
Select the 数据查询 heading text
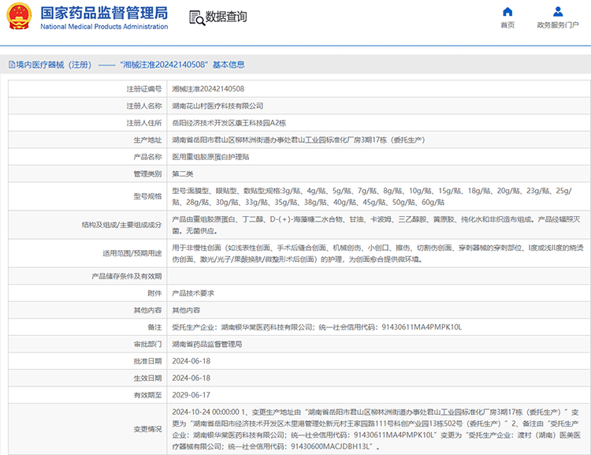pyautogui.click(x=226, y=17)
